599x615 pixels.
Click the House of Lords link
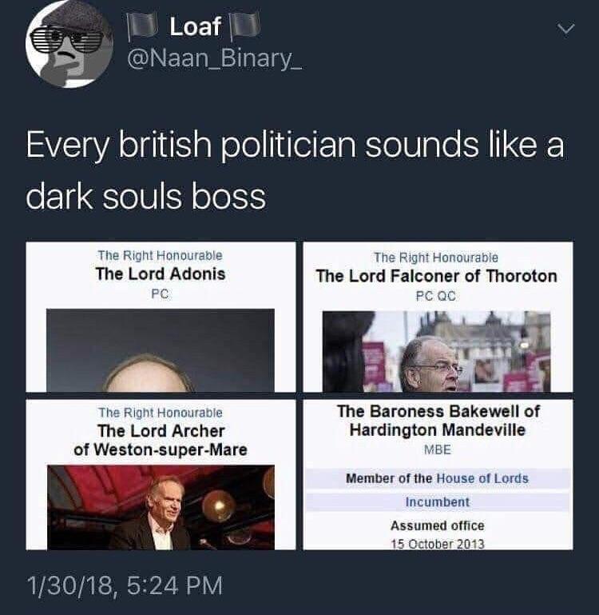pos(482,478)
